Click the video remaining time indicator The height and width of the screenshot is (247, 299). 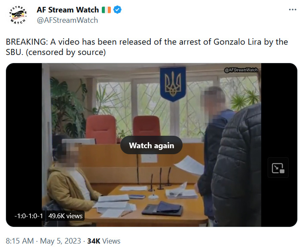click(x=29, y=216)
